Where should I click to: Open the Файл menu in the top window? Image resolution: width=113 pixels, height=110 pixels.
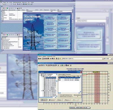tap(1, 2)
